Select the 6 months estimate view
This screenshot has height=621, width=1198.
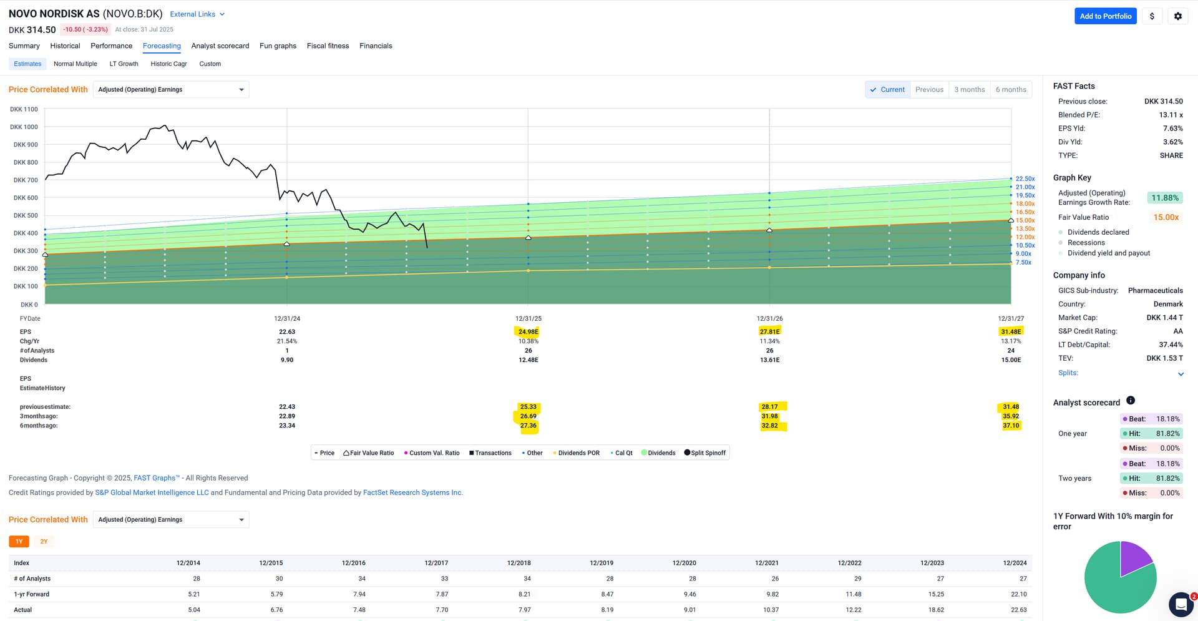1011,90
